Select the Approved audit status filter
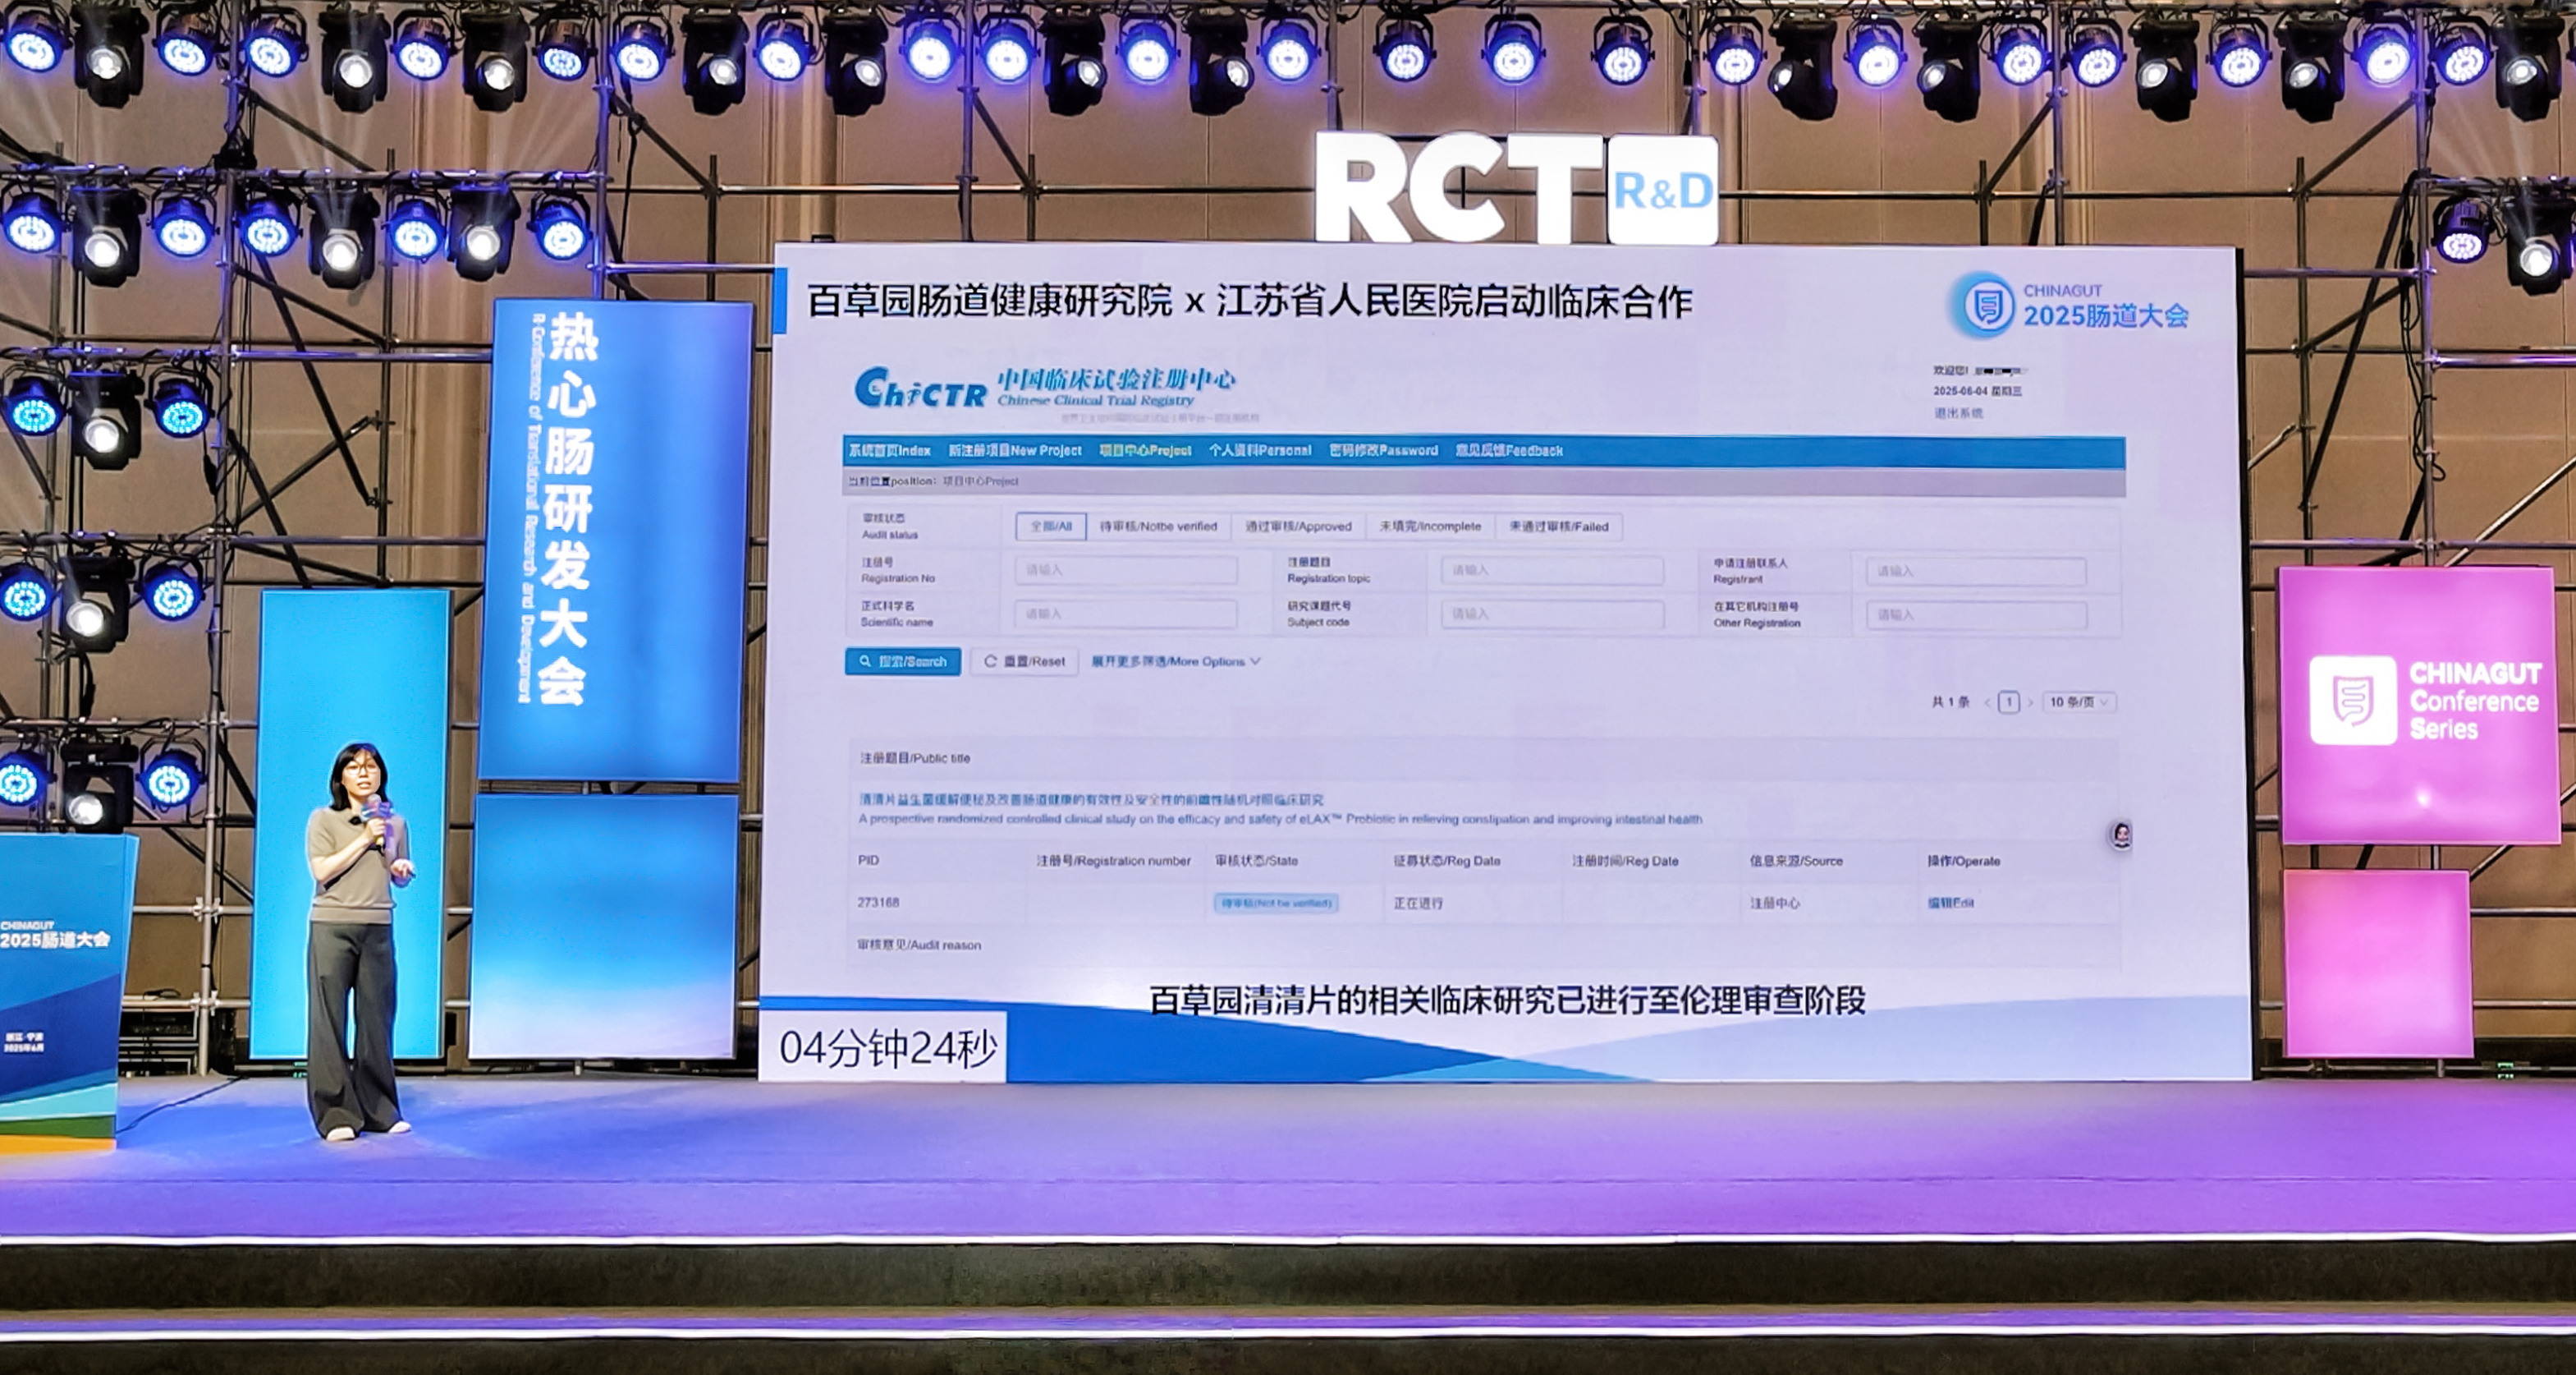This screenshot has height=1375, width=2576. coord(1298,527)
